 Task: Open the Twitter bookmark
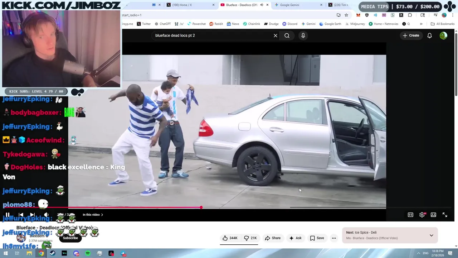pos(144,24)
